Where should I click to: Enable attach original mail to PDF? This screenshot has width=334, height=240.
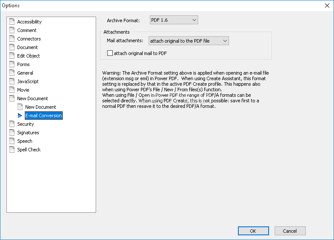[110, 53]
